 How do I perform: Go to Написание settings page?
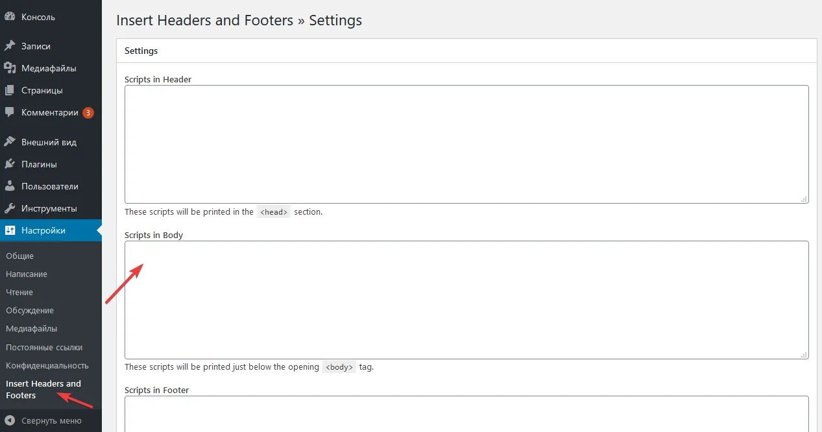pos(27,274)
